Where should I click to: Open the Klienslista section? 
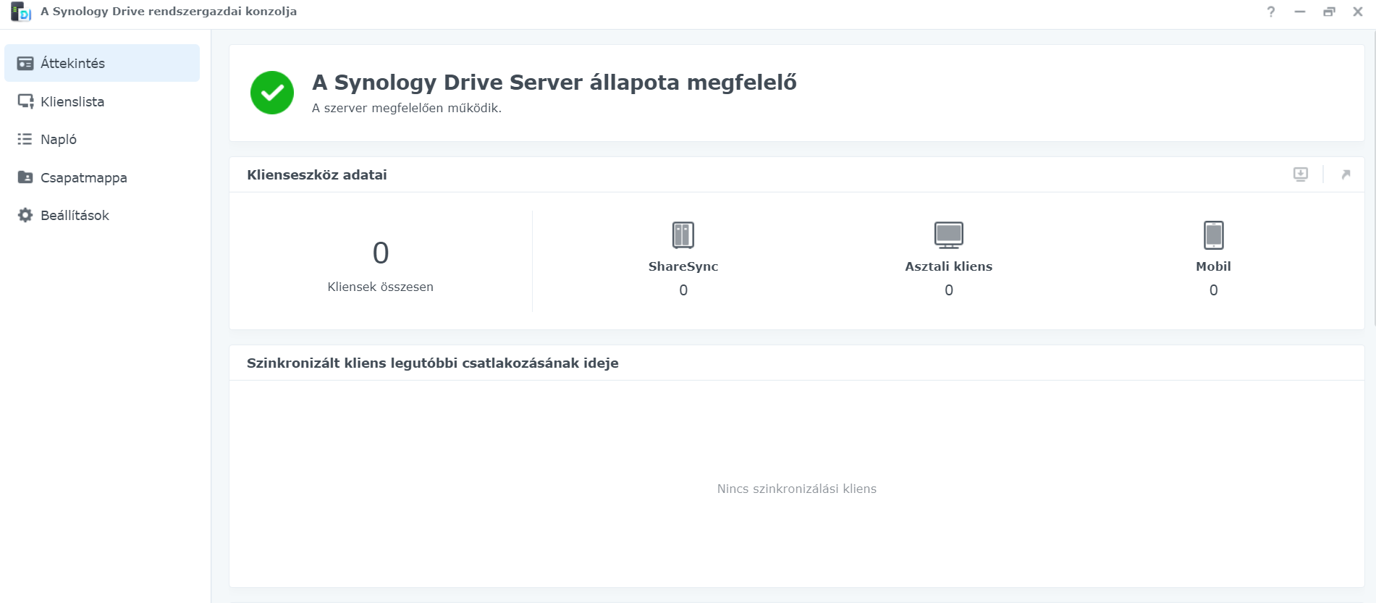pyautogui.click(x=102, y=101)
